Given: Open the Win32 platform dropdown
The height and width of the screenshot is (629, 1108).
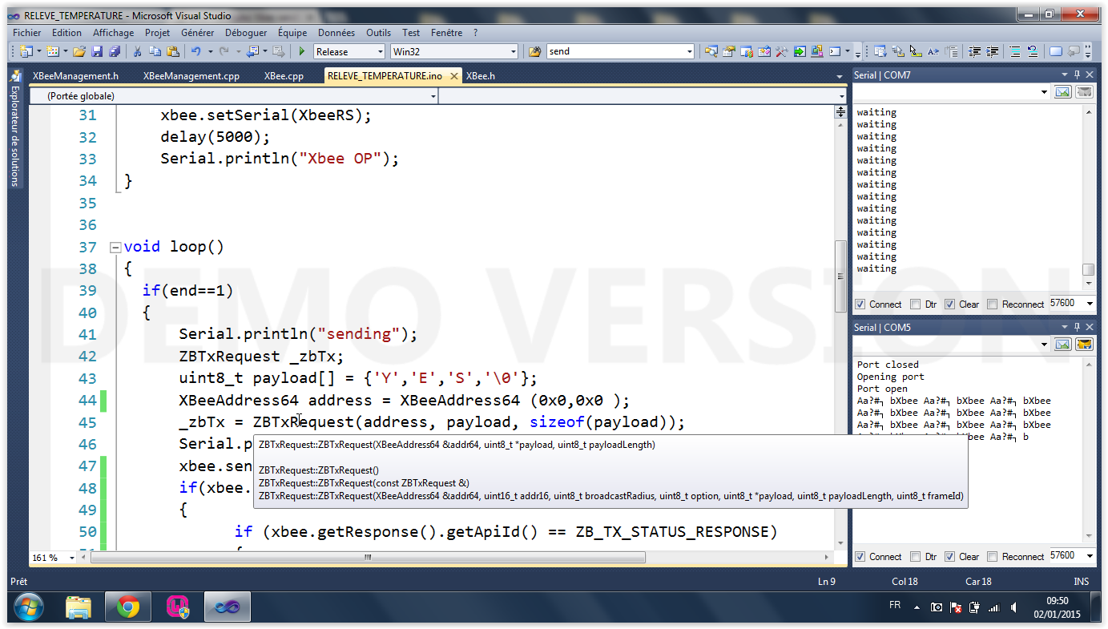Looking at the screenshot, I should (x=514, y=51).
